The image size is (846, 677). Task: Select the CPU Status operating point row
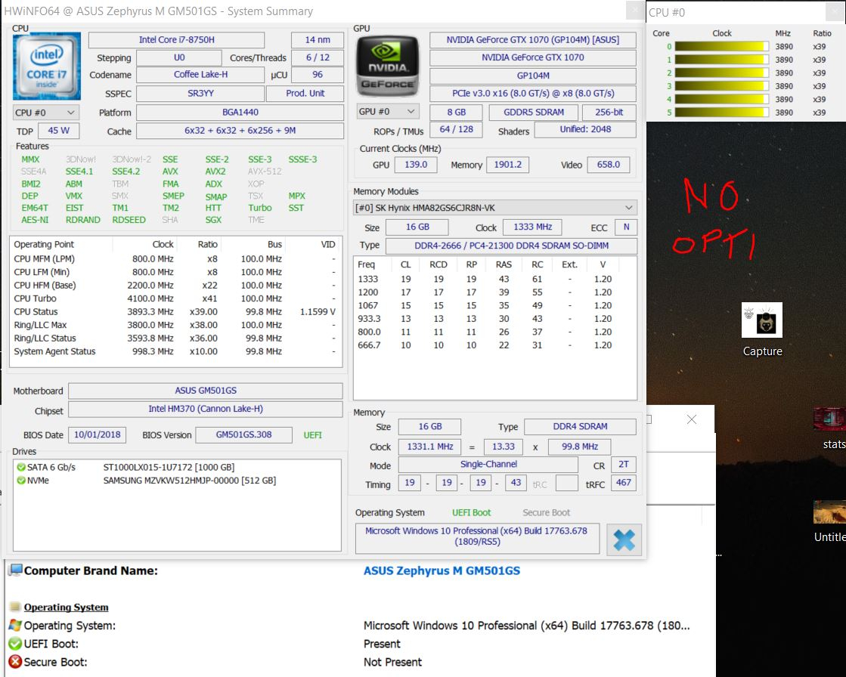pos(176,311)
